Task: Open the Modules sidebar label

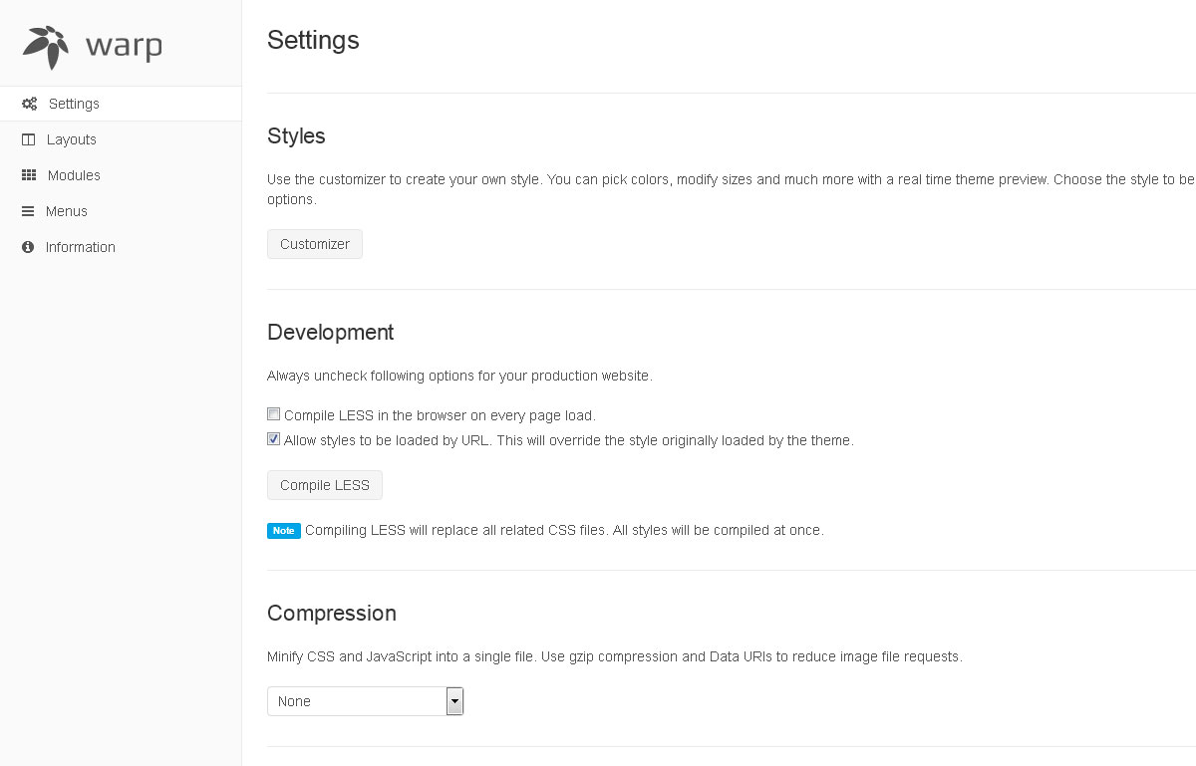Action: coord(74,175)
